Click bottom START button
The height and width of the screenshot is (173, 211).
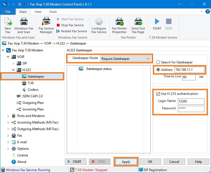click(75, 162)
